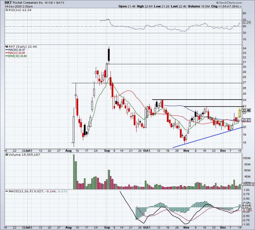Click the High 22.64 value

point(144,6)
